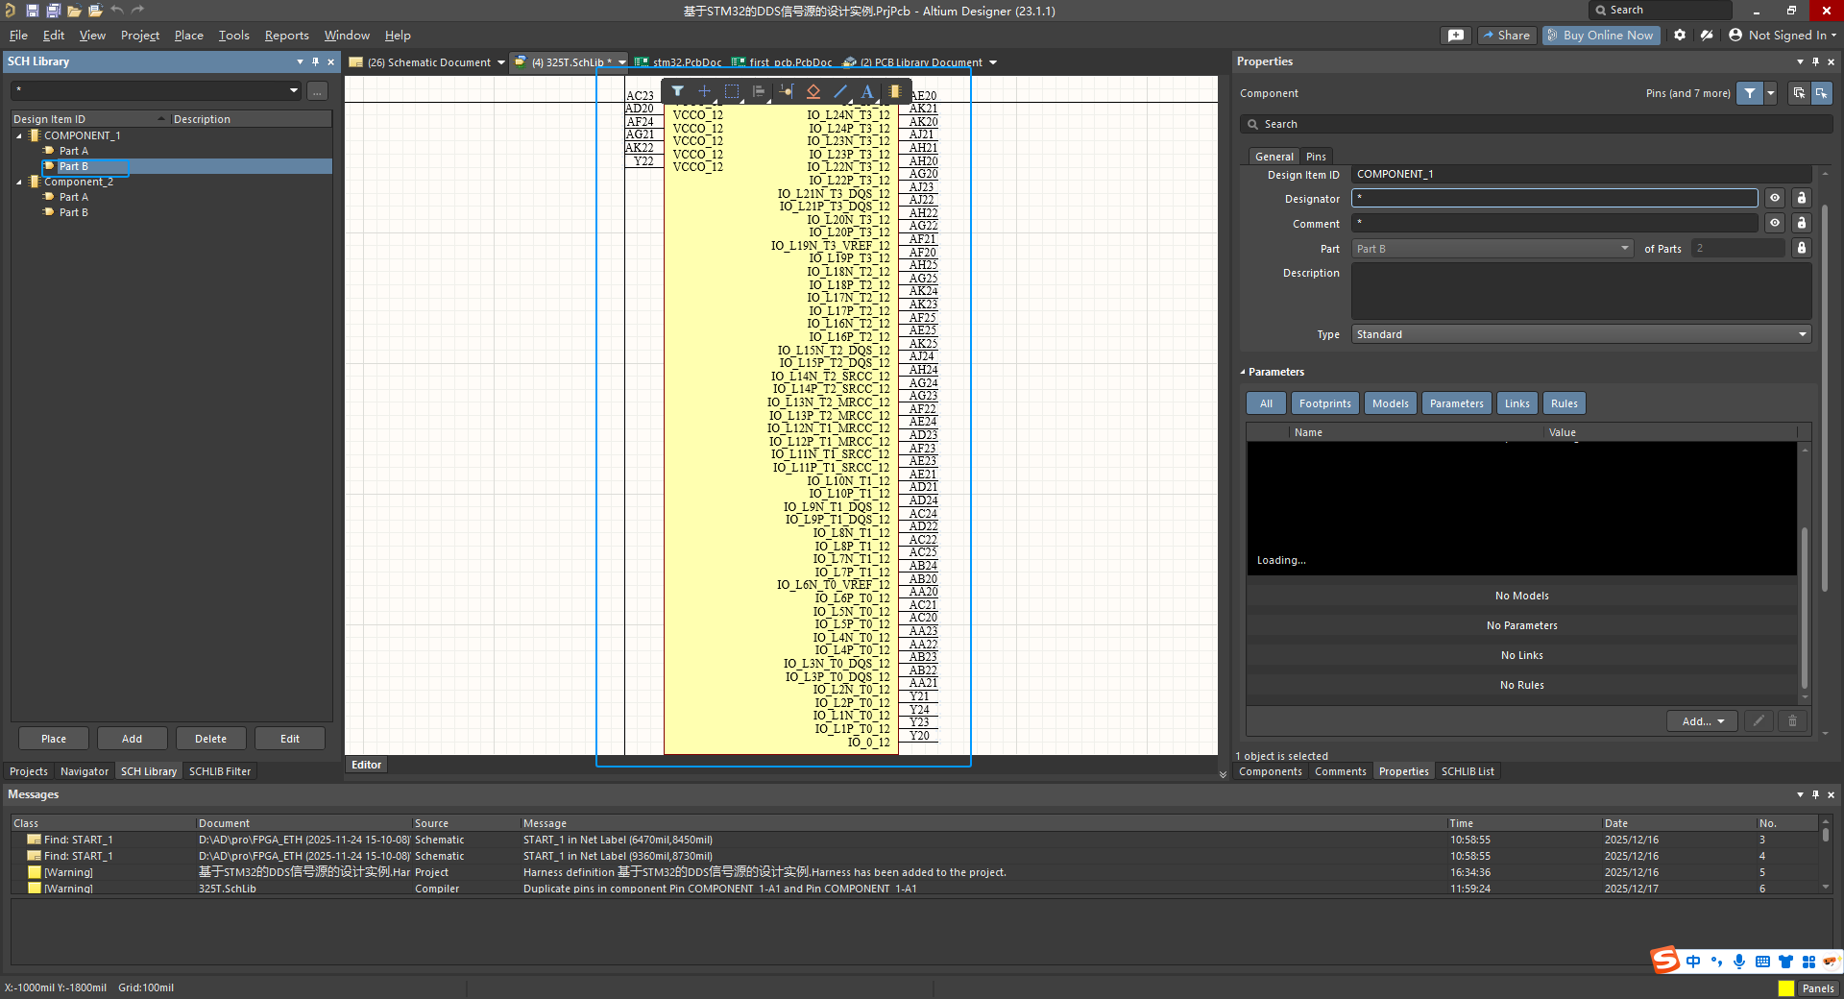Click the Place button in SCH Library
Viewport: 1844px width, 999px height.
[x=54, y=739]
